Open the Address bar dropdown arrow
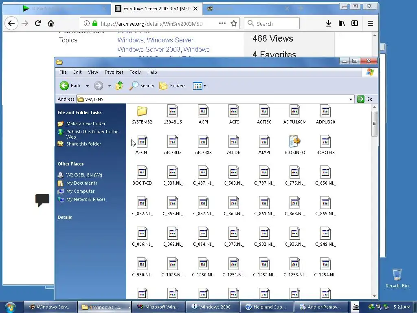417x313 pixels. (x=351, y=99)
